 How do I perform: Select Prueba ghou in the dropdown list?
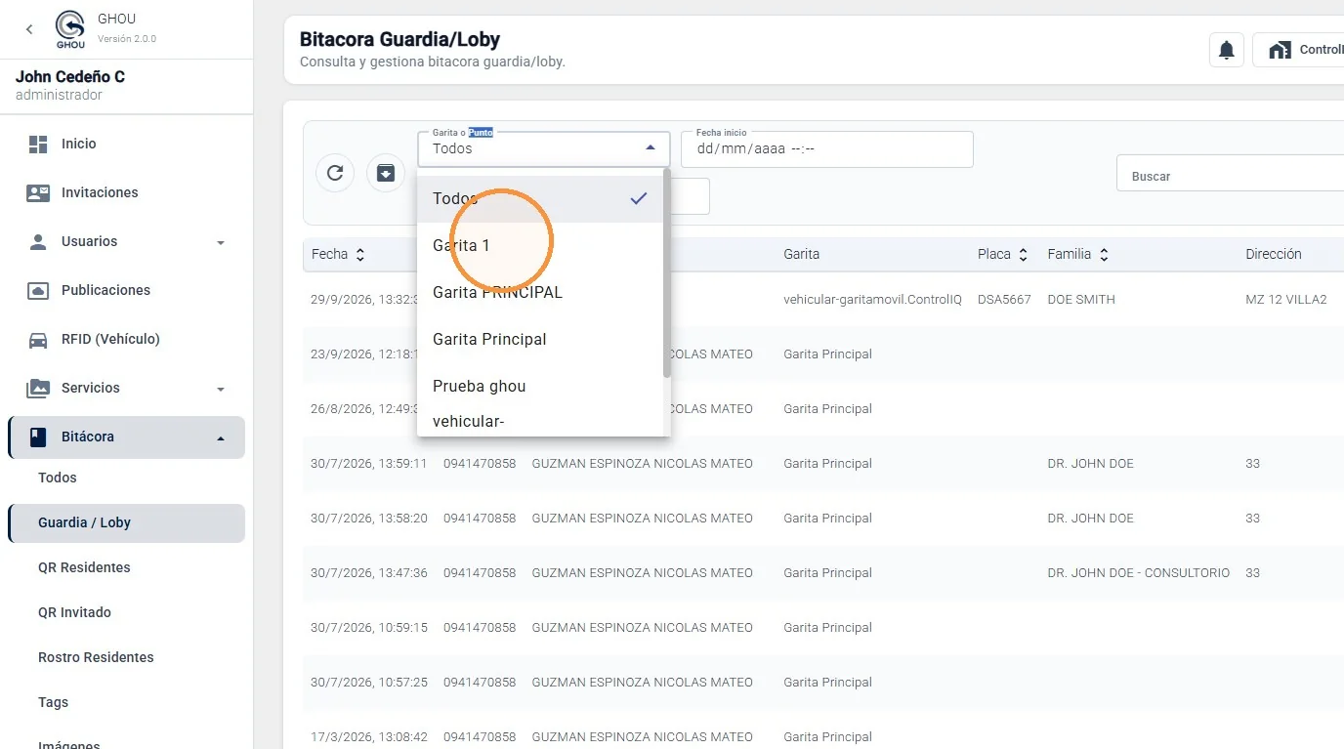540,387
